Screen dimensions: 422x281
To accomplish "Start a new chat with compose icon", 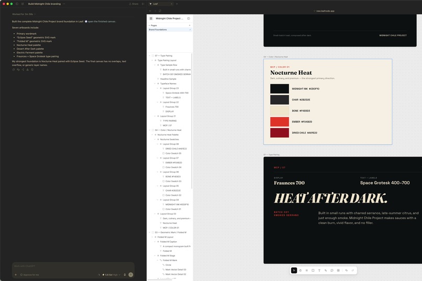I will click(x=23, y=4).
